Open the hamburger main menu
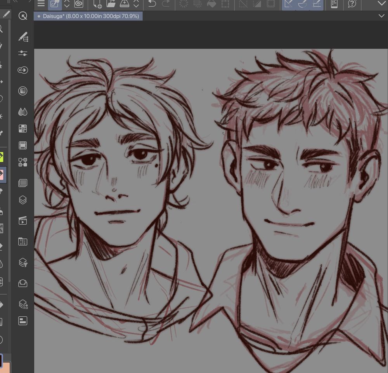This screenshot has height=373, width=388. click(x=41, y=3)
